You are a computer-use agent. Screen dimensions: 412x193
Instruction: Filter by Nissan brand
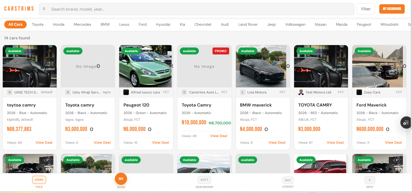point(321,25)
